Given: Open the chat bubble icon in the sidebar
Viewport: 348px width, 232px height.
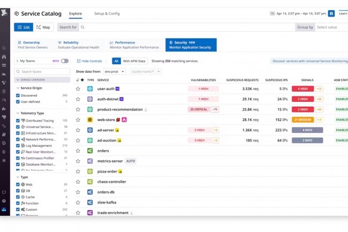Looking at the screenshot, I should pyautogui.click(x=4, y=192).
